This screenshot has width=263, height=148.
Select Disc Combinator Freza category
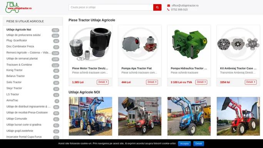[20, 46]
